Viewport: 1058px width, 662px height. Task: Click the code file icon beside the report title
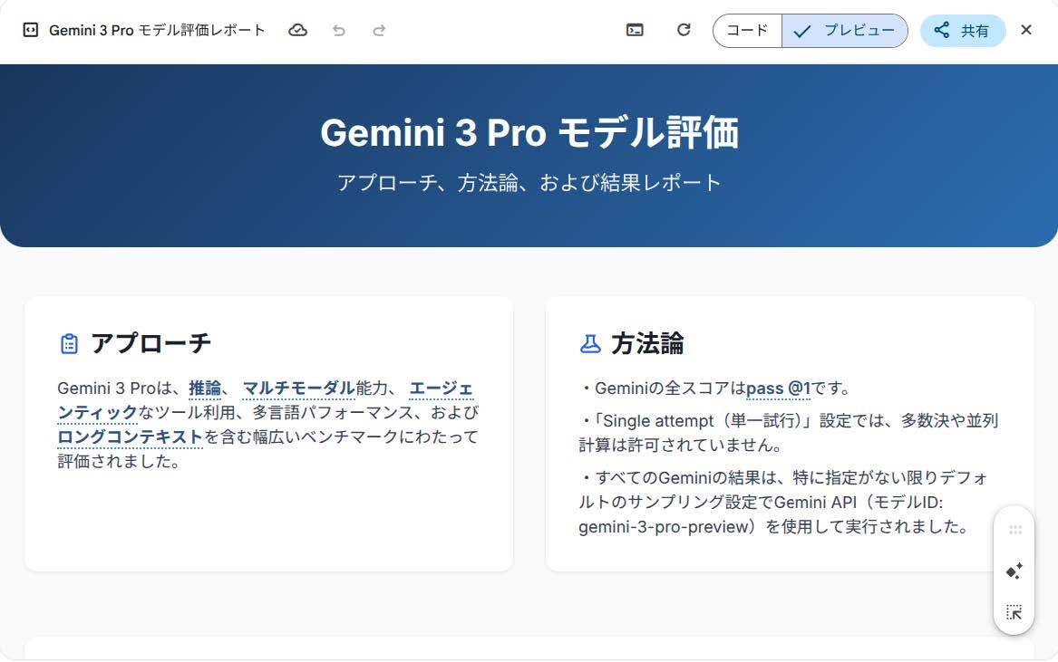coord(30,30)
